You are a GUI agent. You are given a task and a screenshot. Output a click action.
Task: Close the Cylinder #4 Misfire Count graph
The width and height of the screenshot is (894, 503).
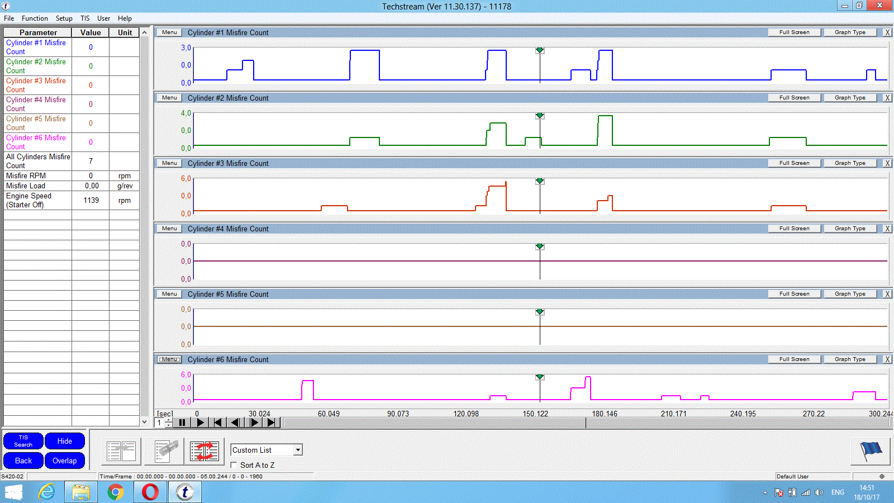pos(887,229)
